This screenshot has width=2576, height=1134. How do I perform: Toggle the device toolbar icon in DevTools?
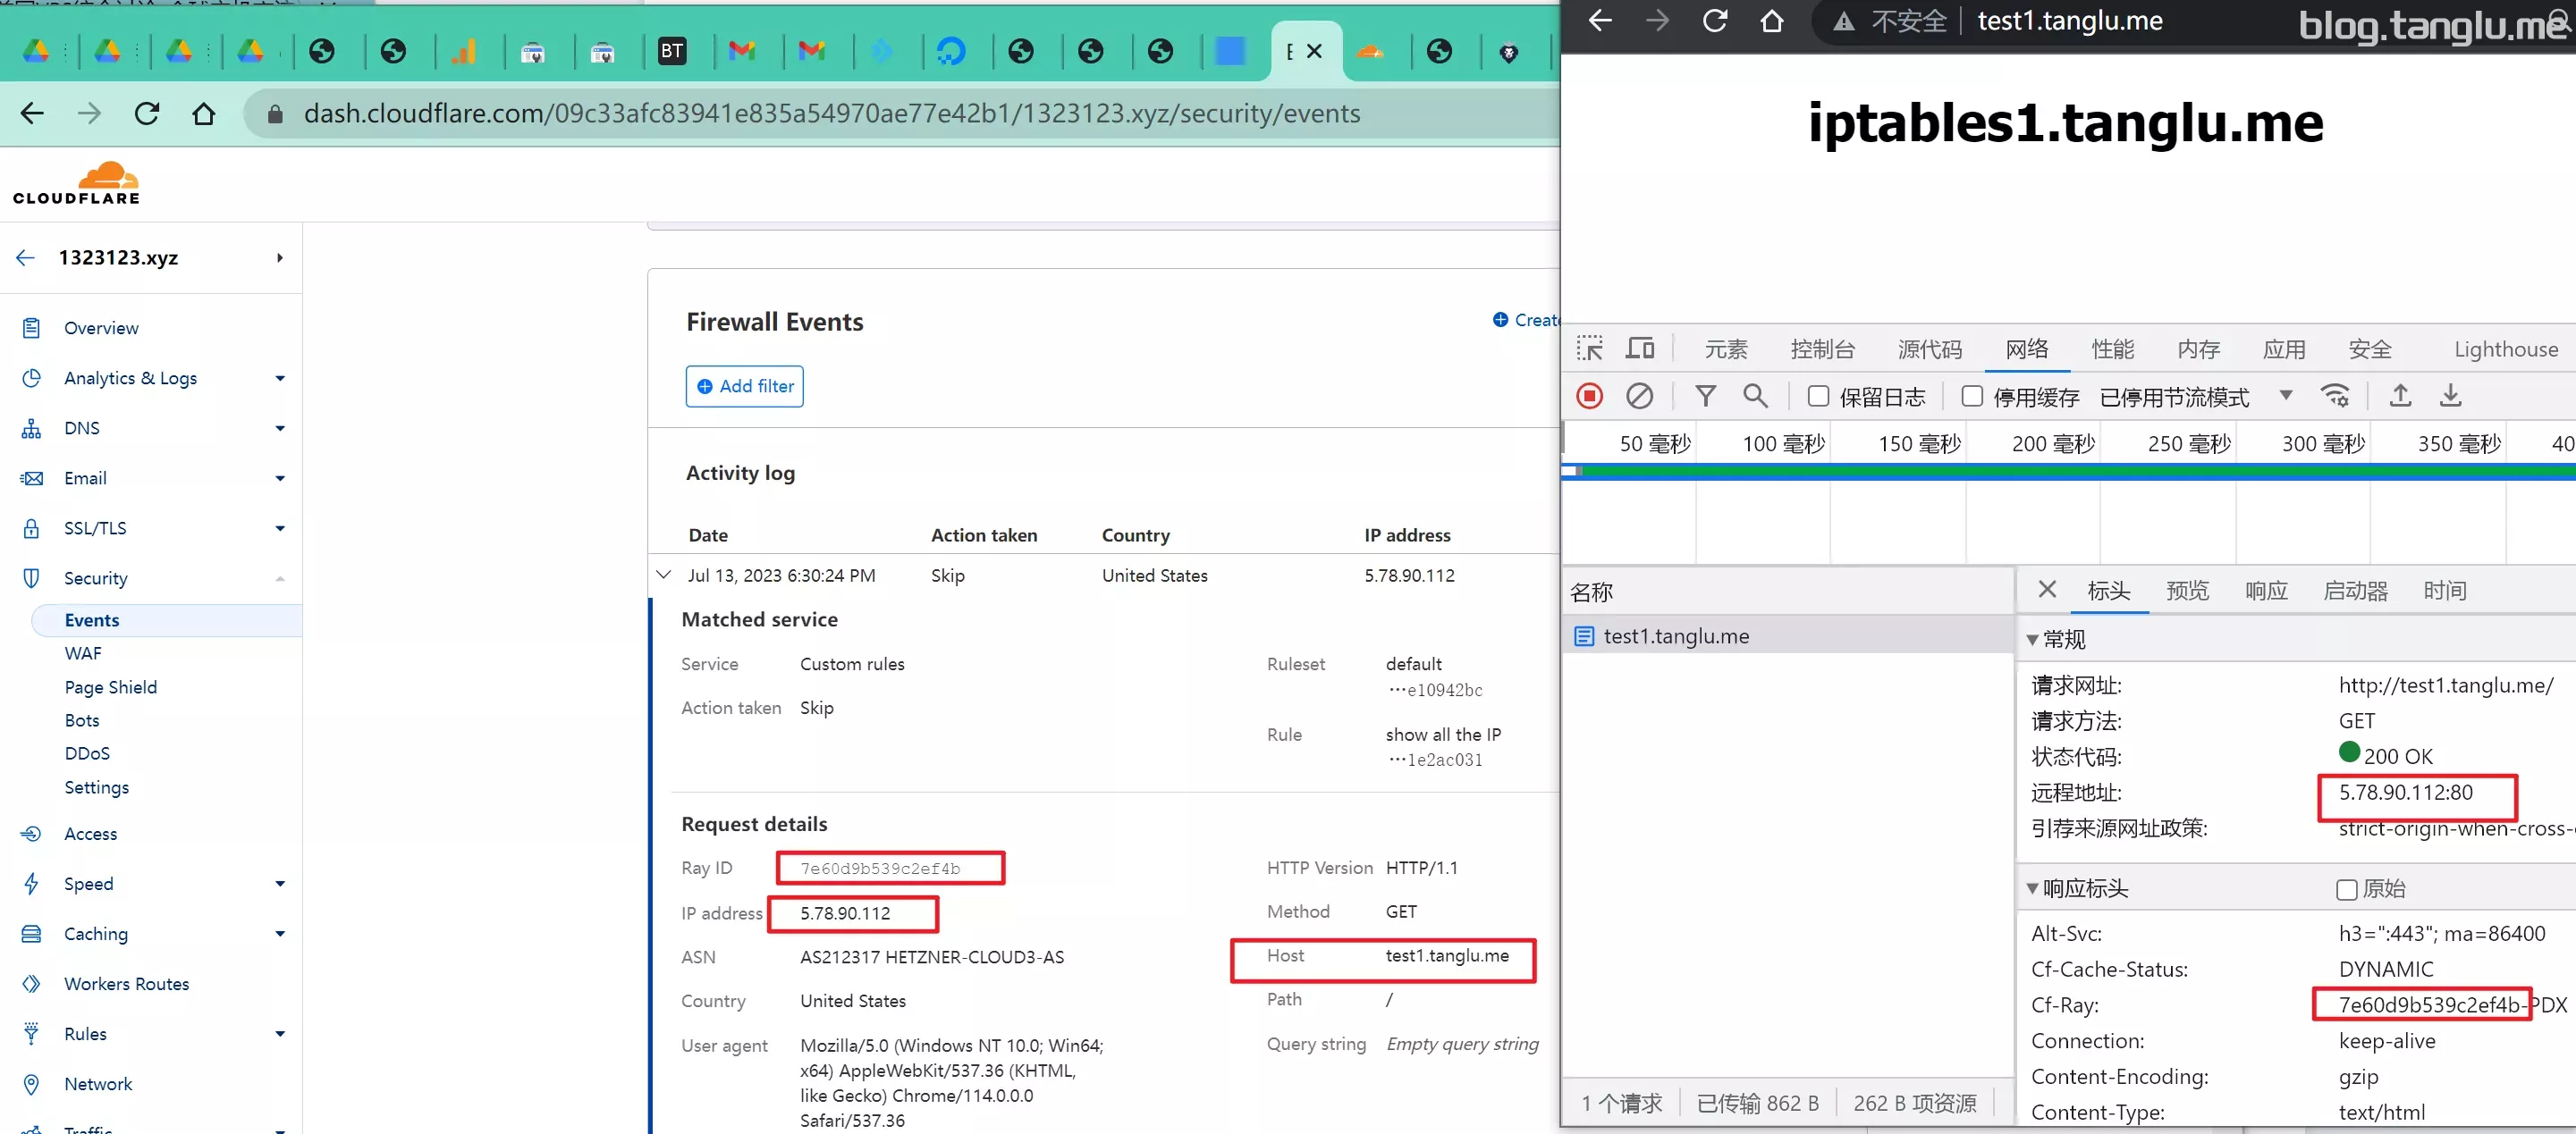click(1640, 348)
